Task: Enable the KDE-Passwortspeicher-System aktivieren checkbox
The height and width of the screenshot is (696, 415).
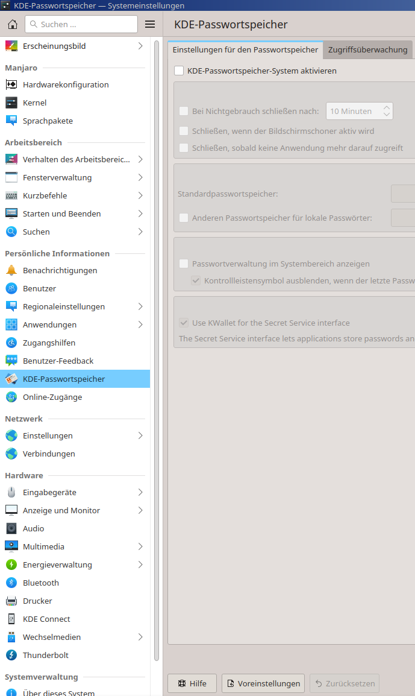Action: pyautogui.click(x=179, y=71)
